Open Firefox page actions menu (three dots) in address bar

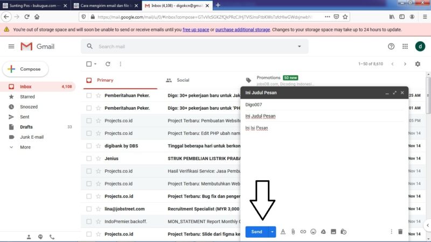(x=327, y=17)
